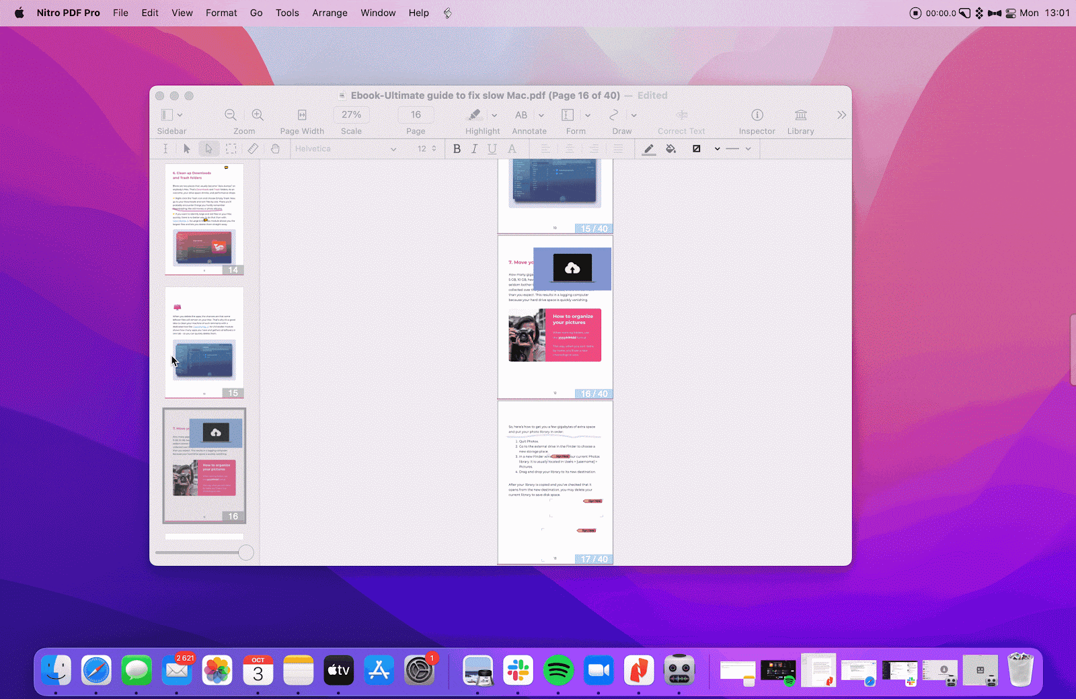This screenshot has height=699, width=1076.
Task: Open Finder from the Dock
Action: (x=56, y=670)
